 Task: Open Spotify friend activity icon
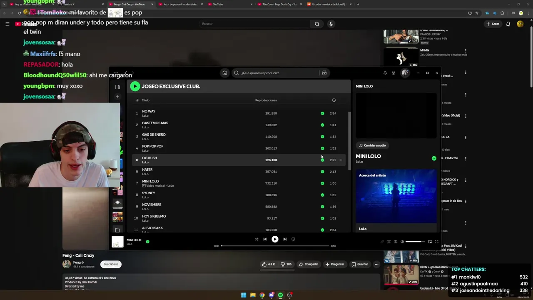point(394,73)
